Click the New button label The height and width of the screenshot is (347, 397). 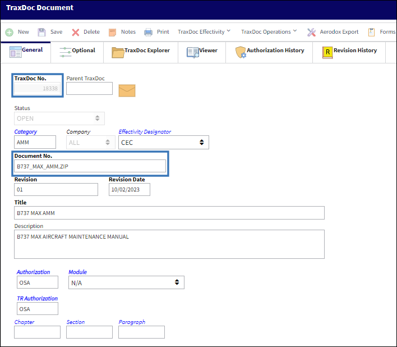pos(24,31)
